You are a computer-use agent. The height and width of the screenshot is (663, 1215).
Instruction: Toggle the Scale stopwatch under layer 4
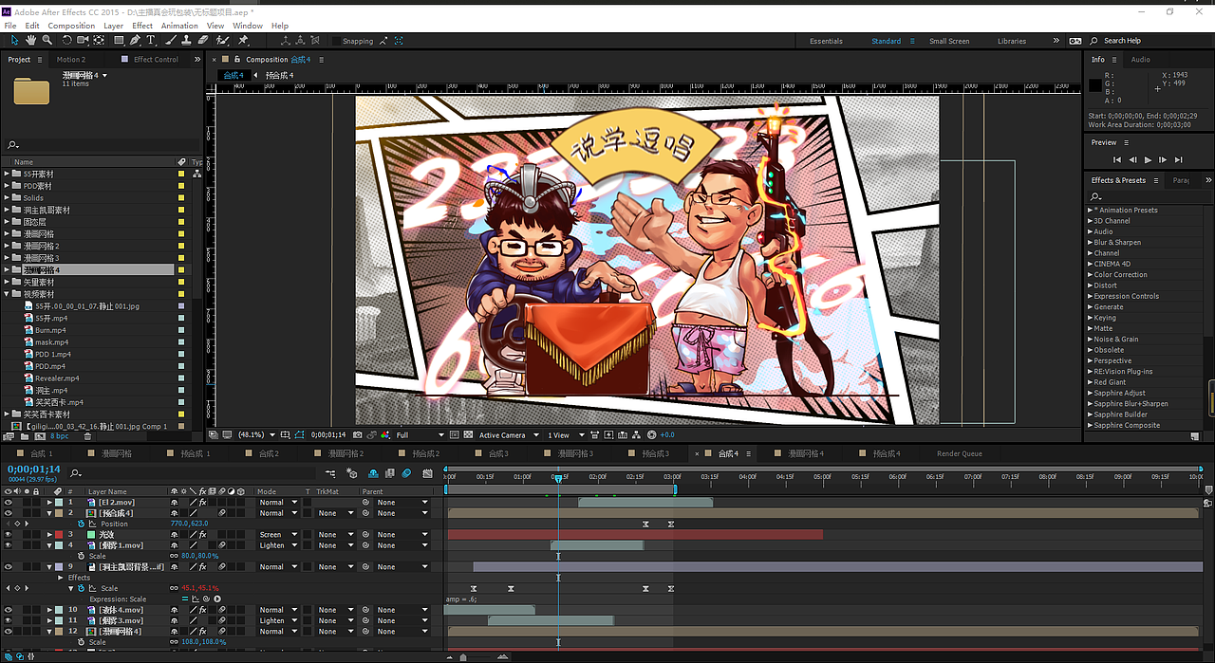click(x=81, y=556)
